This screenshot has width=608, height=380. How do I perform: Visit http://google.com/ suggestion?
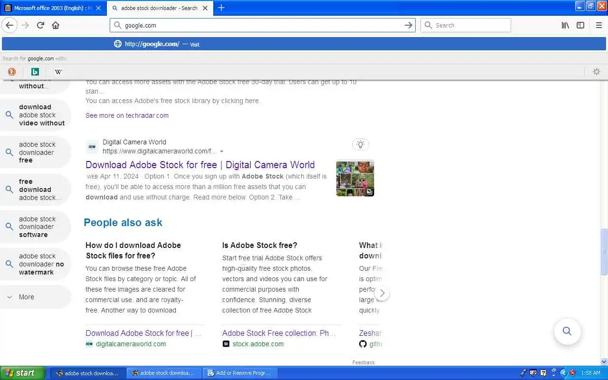pos(304,44)
